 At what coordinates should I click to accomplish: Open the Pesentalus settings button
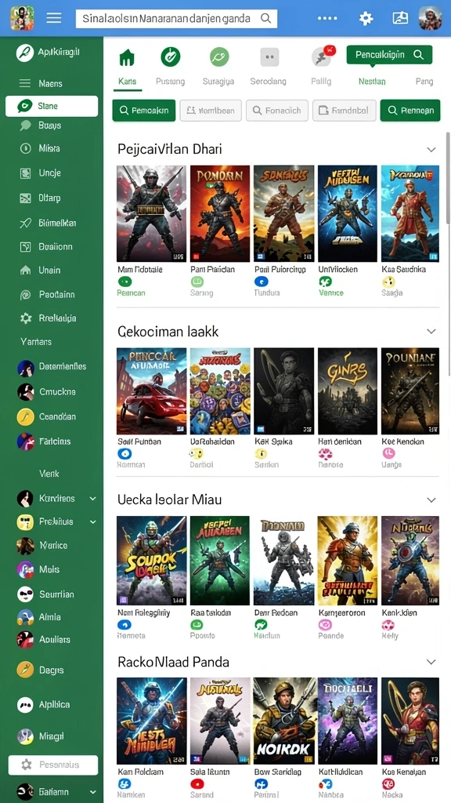[53, 765]
